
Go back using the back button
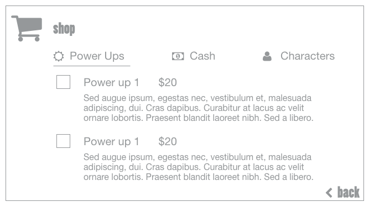pyautogui.click(x=342, y=193)
